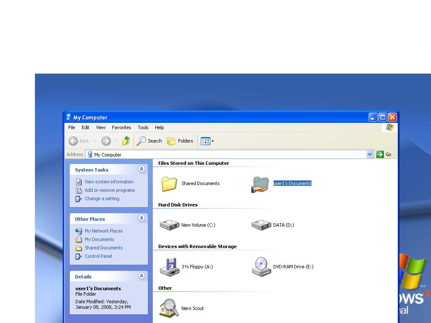This screenshot has width=431, height=323.
Task: Open the Nero Scout icon
Action: [x=169, y=308]
